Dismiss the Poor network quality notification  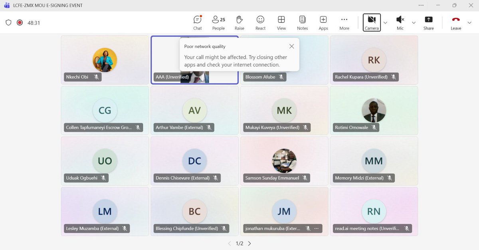(292, 46)
